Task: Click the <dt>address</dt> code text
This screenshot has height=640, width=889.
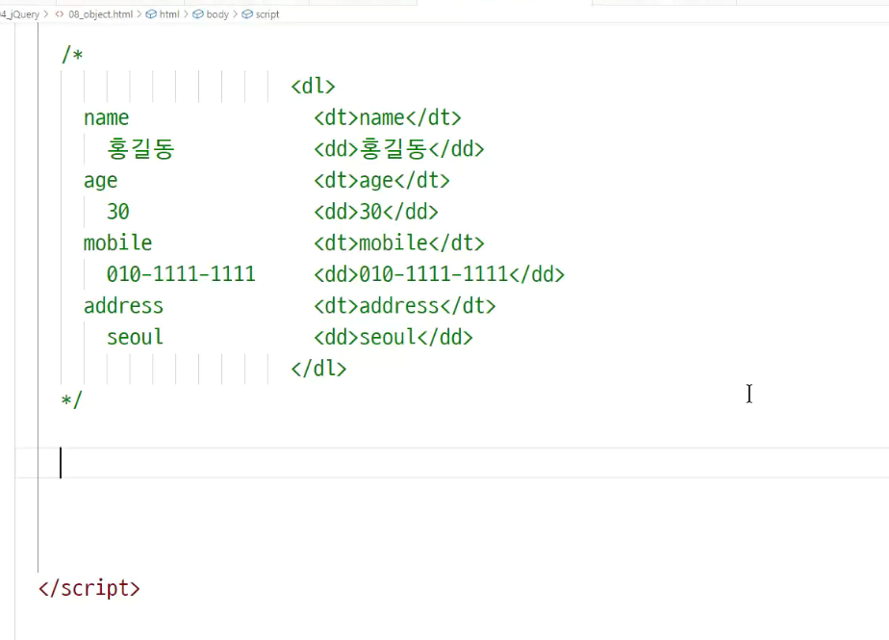Action: [x=405, y=306]
